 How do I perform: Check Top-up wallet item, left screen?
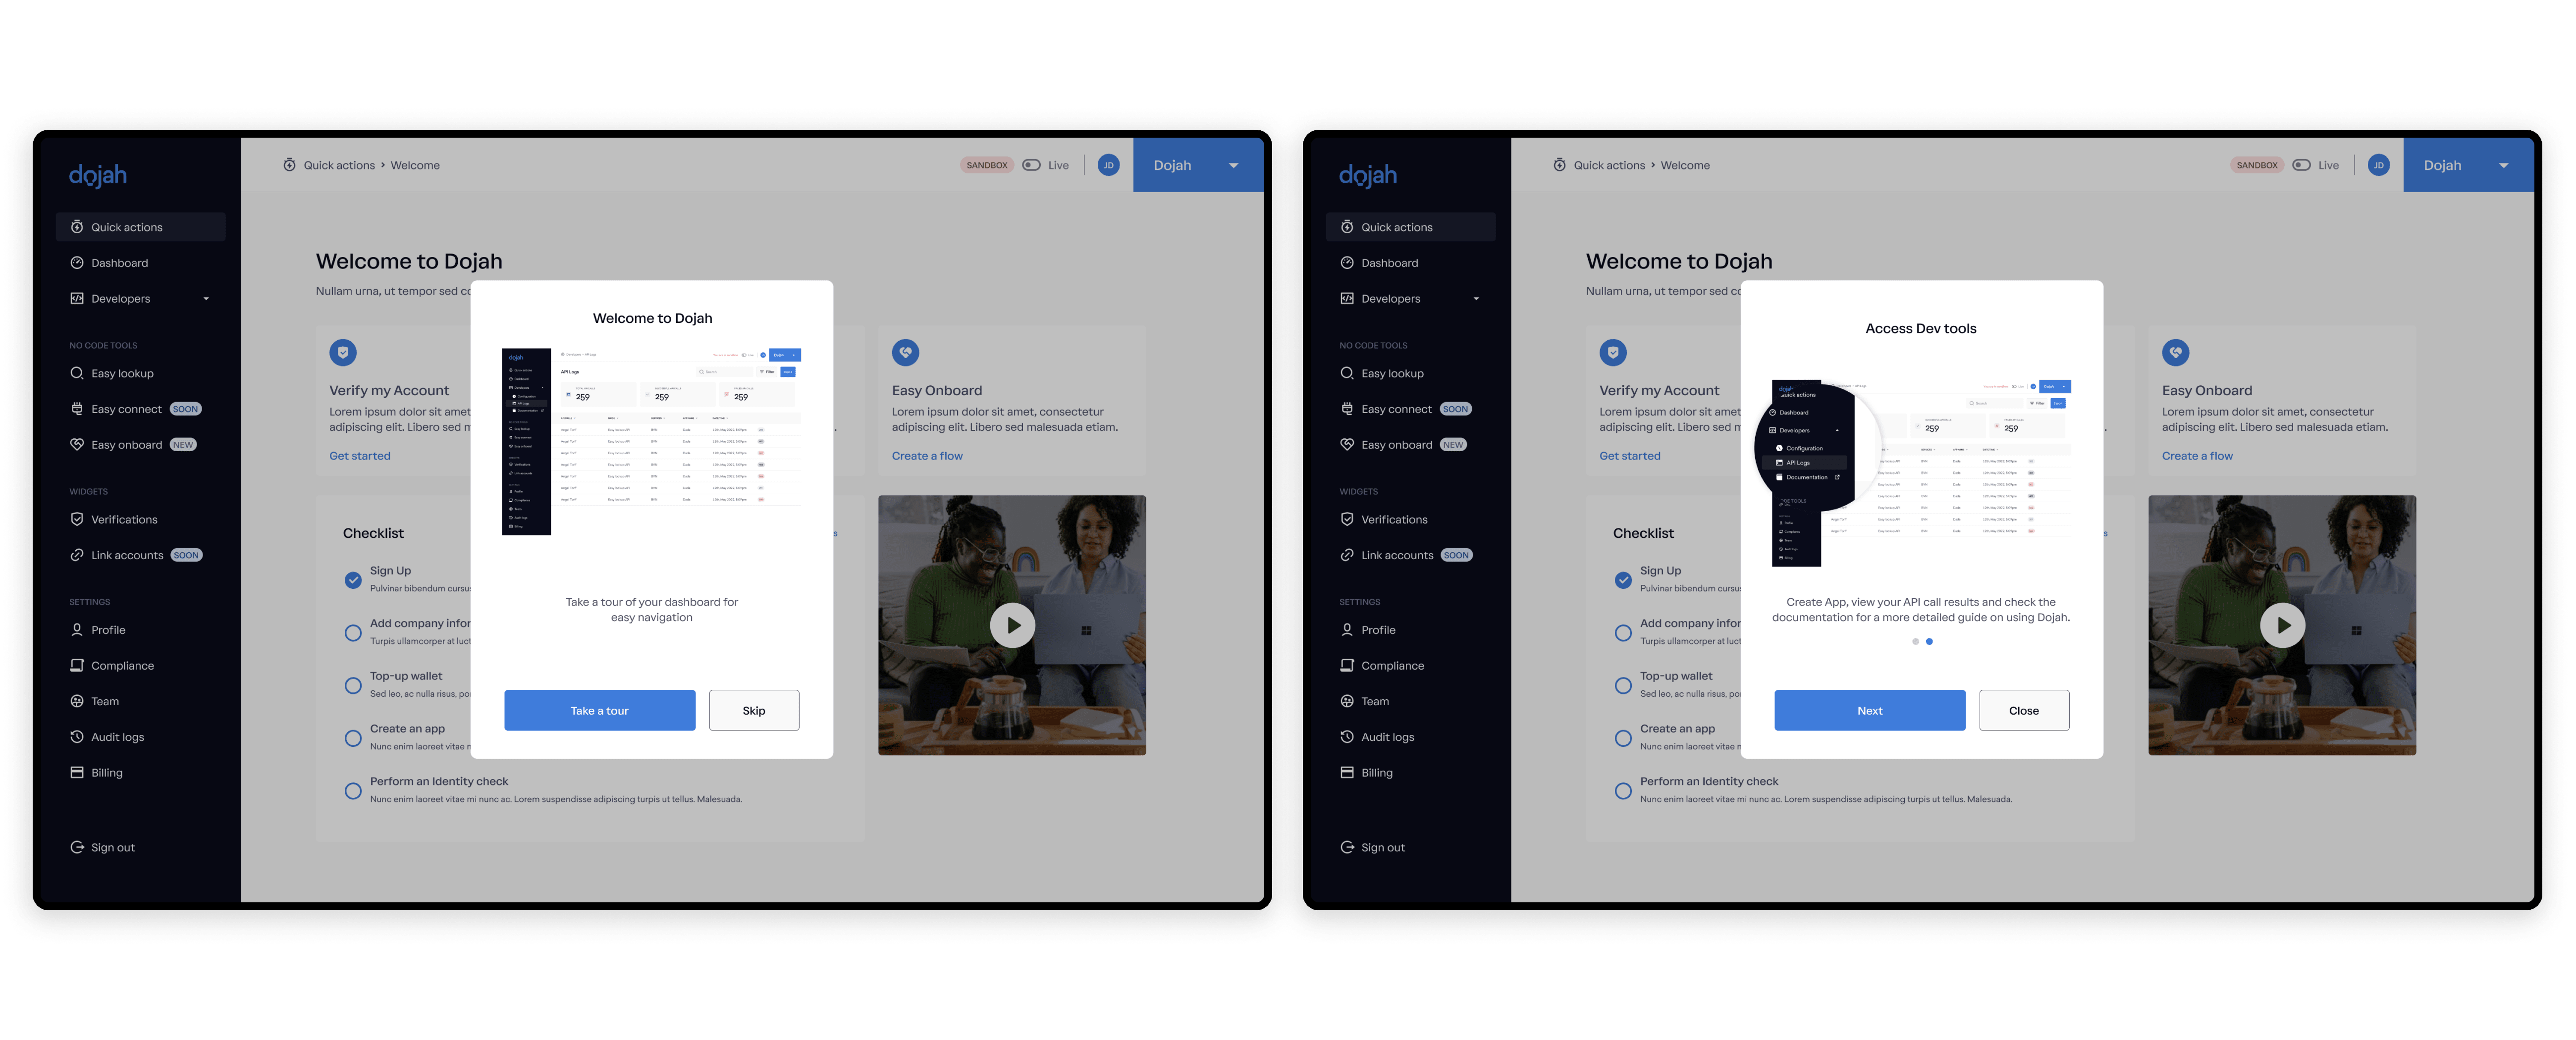click(x=353, y=686)
